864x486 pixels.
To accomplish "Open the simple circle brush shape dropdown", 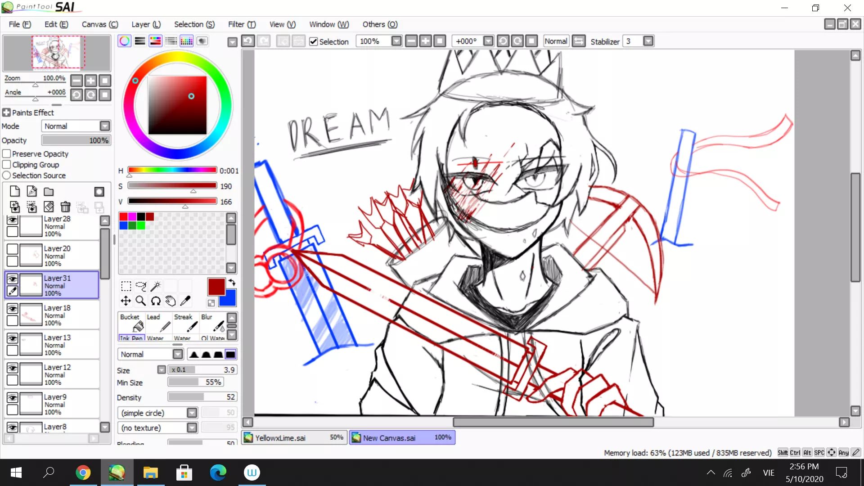I will 192,413.
